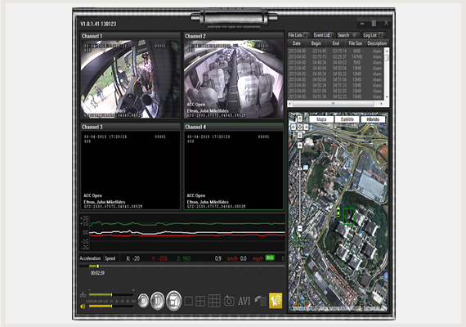Viewport: 466px width, 327px height.
Task: Mute audio via the yellow speaker icon
Action: click(83, 307)
